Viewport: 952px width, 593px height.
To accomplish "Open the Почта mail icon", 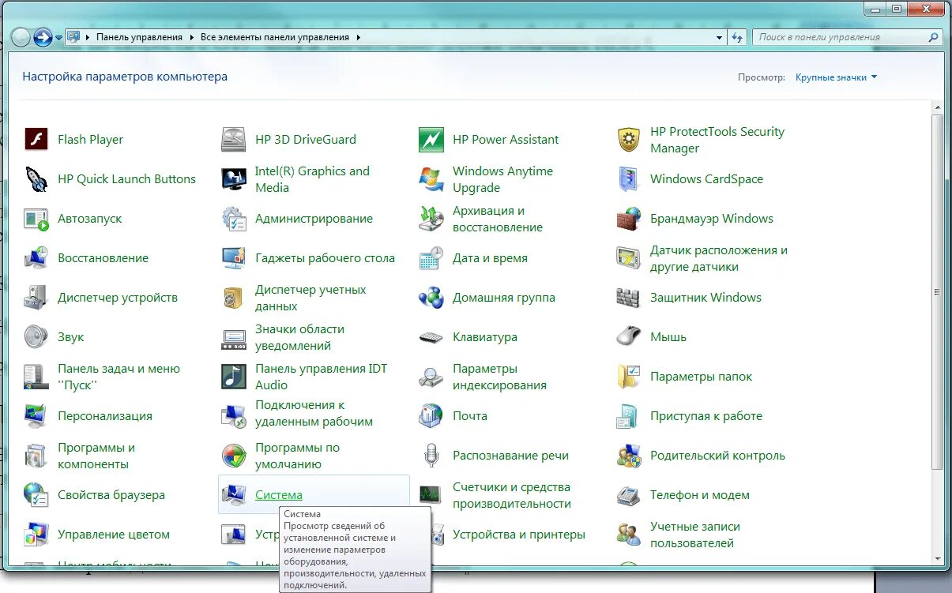I will [x=431, y=416].
